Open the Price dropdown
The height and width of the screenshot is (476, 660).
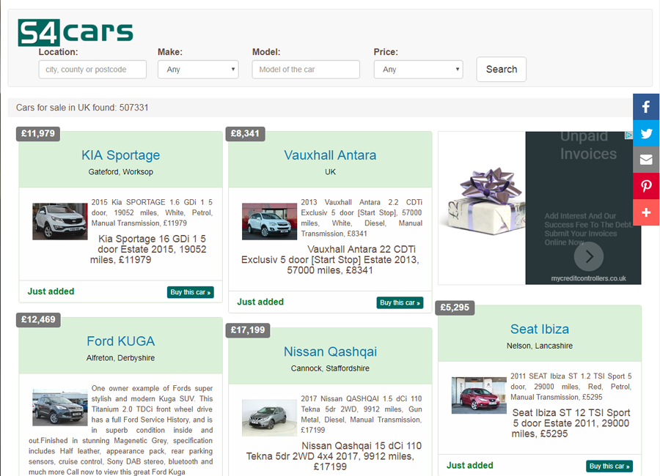(418, 70)
